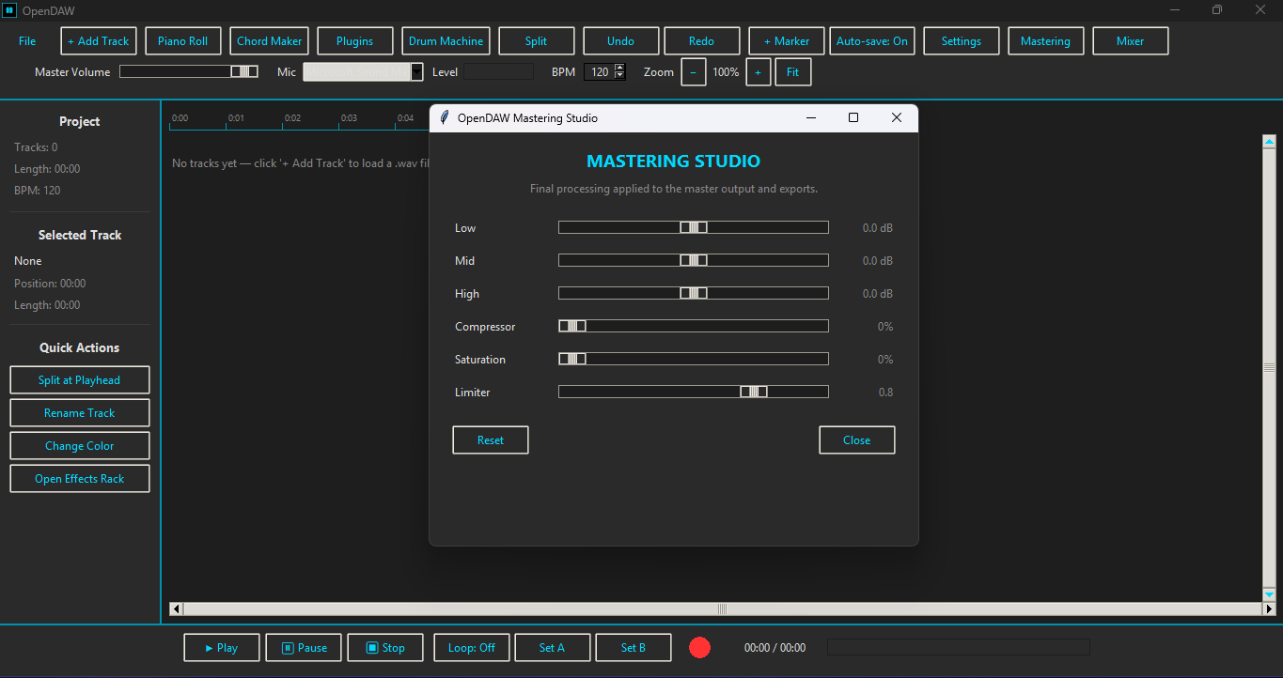
Task: Click the Stop button
Action: pyautogui.click(x=385, y=648)
